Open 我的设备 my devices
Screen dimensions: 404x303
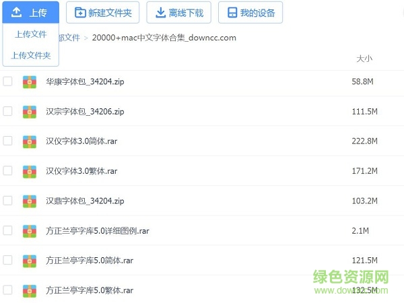click(250, 12)
